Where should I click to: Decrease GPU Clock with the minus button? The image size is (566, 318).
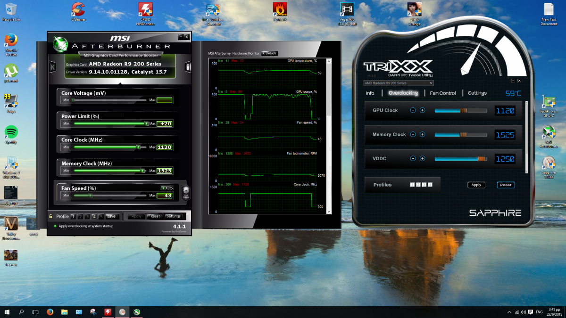point(413,110)
